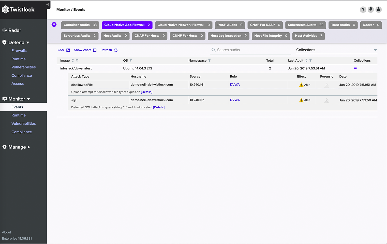
Task: Click the pin icon beside Container Audits
Action: tap(54, 24)
